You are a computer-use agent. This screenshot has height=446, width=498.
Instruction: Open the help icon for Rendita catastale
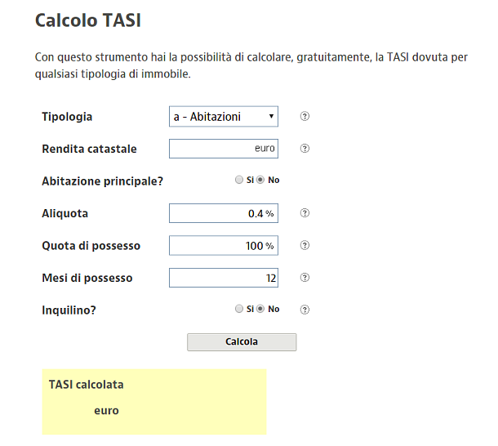point(305,149)
